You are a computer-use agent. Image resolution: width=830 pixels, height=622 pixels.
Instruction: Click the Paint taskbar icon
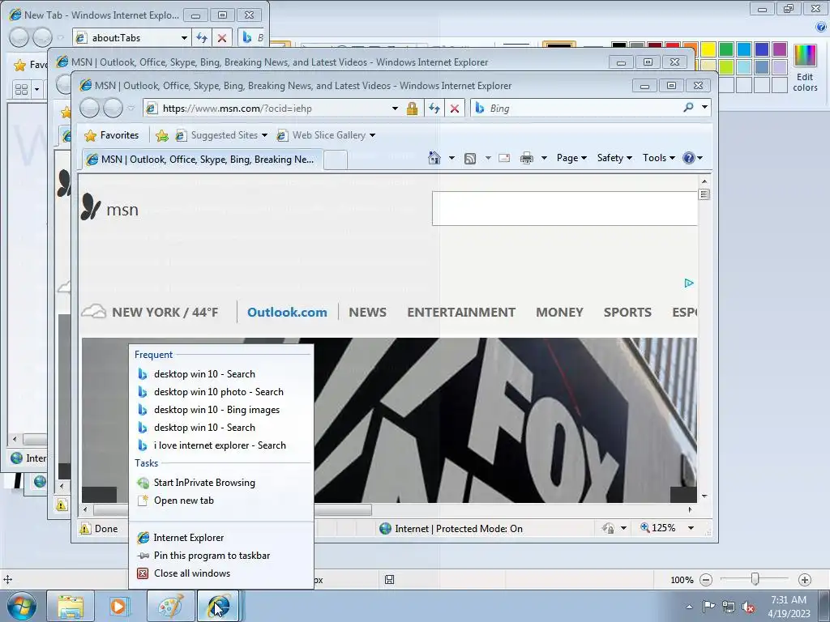pos(170,606)
